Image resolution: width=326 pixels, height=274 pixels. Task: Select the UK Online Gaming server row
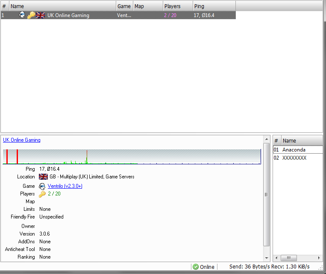point(118,15)
